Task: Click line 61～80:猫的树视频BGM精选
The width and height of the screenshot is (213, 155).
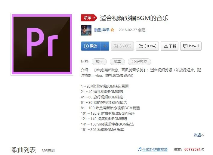Action: 104,103
